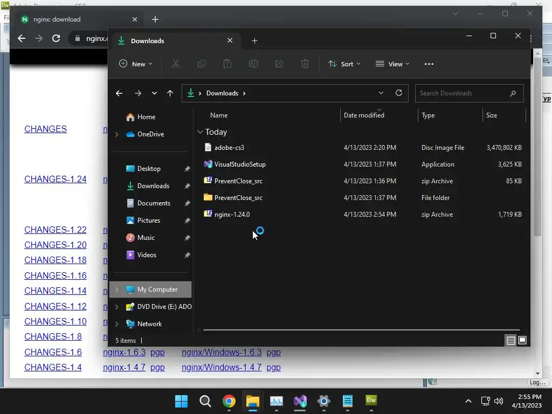Close the Downloads Explorer tab
Screen dimensions: 552x414
pos(230,40)
